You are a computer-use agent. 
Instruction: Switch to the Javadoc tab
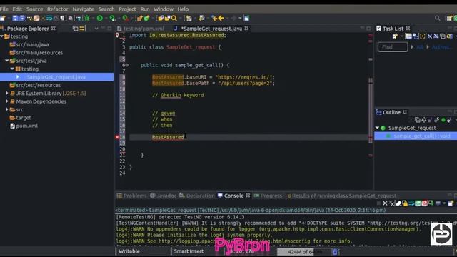coord(164,196)
